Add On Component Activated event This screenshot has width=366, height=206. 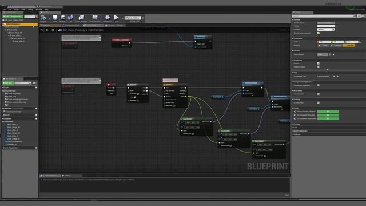(x=328, y=115)
